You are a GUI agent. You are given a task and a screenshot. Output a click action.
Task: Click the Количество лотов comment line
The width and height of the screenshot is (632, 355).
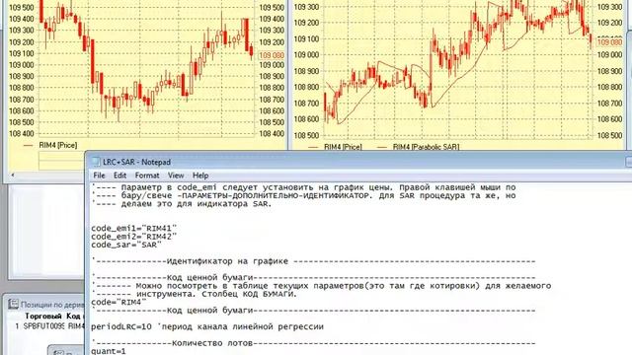point(314,343)
